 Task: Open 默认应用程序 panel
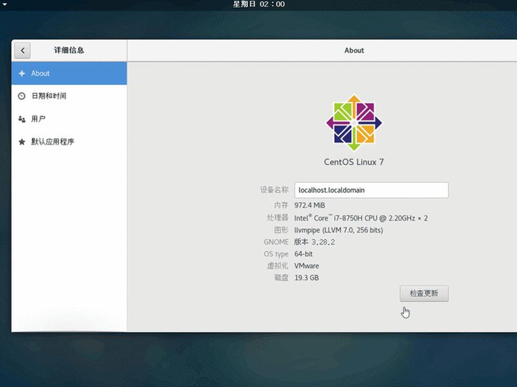click(x=69, y=142)
